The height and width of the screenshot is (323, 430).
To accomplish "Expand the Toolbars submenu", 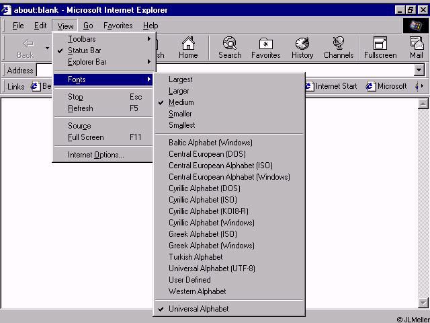I will pos(103,39).
